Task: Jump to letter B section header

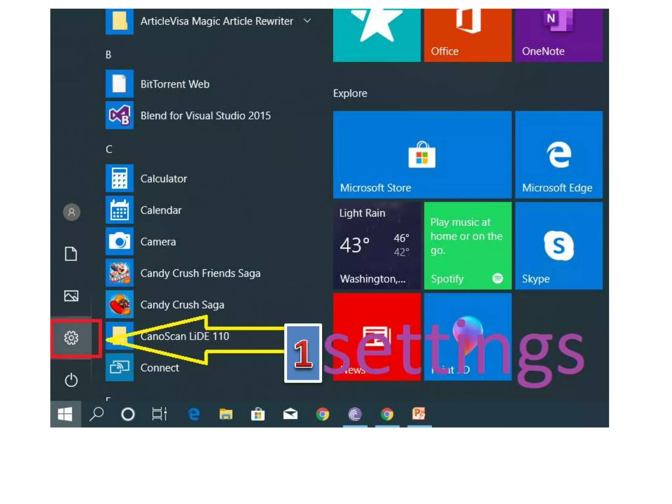Action: pos(109,55)
